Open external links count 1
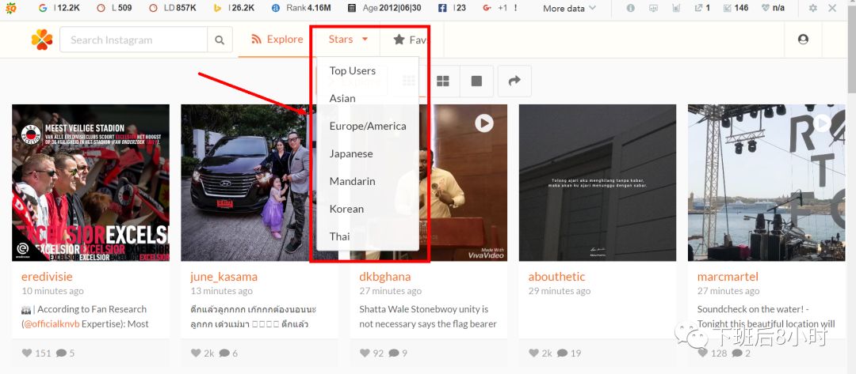 click(x=702, y=8)
